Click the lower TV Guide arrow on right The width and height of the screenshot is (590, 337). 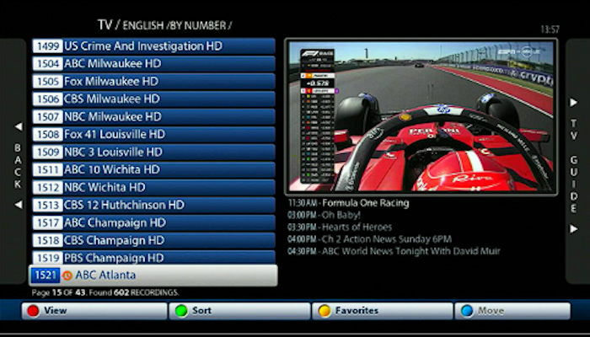coord(573,228)
